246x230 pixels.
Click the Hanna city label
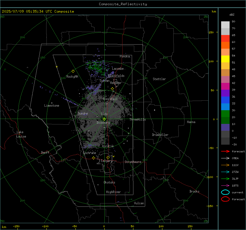click(191, 122)
